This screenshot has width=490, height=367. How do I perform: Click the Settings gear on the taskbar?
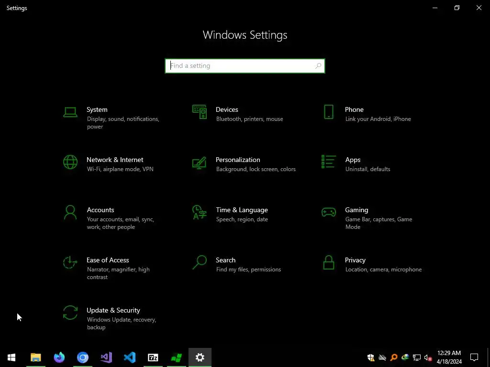pyautogui.click(x=200, y=357)
